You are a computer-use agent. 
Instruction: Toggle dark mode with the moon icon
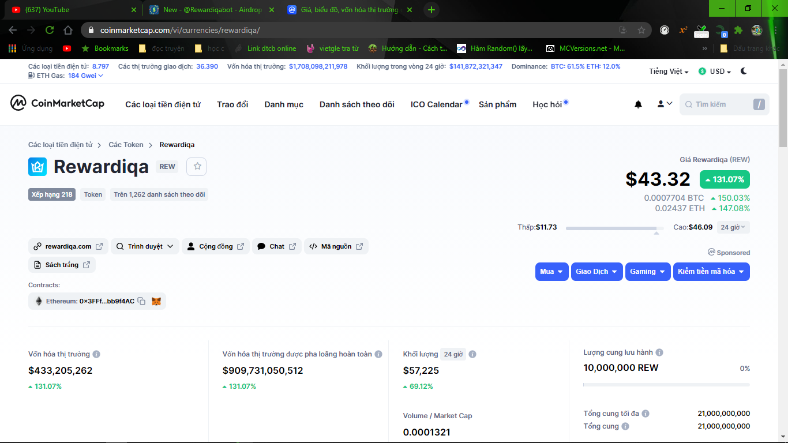(x=744, y=71)
